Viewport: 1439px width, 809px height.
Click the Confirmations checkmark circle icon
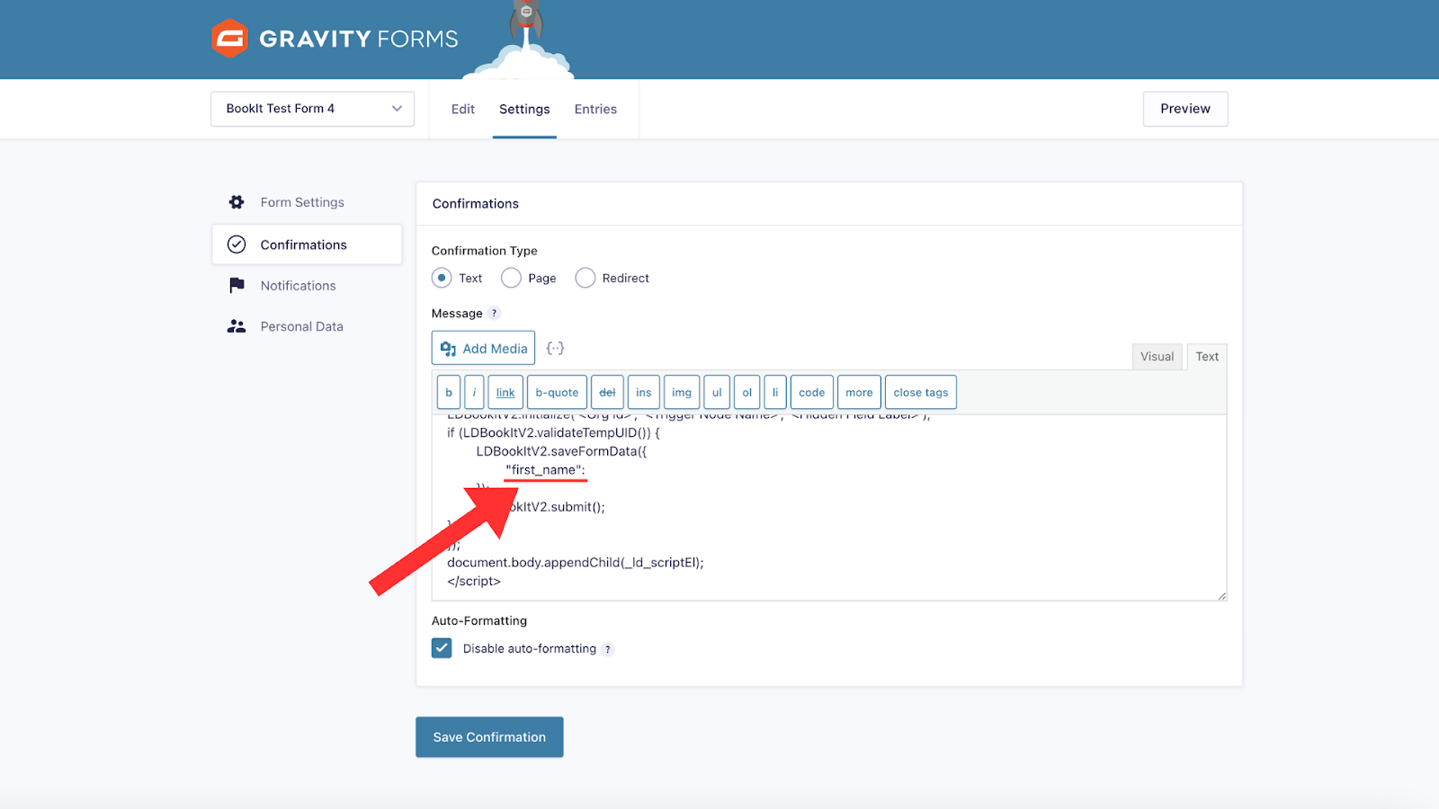click(x=237, y=244)
